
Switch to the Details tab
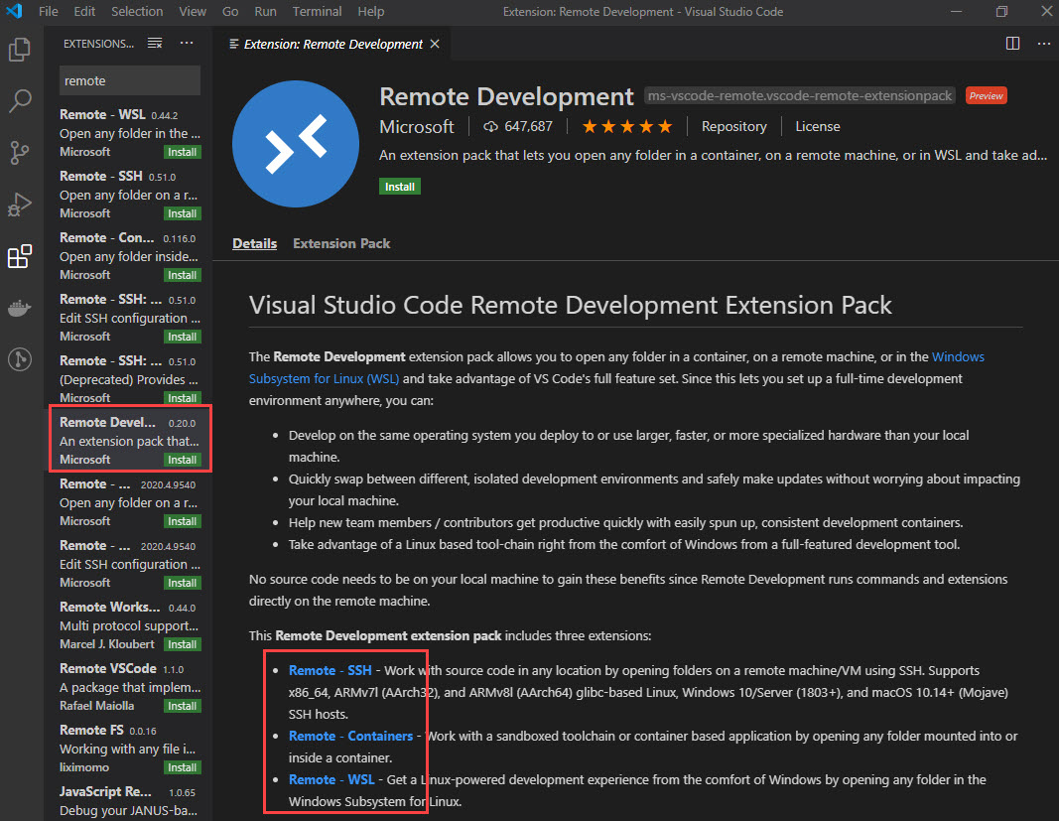click(255, 243)
